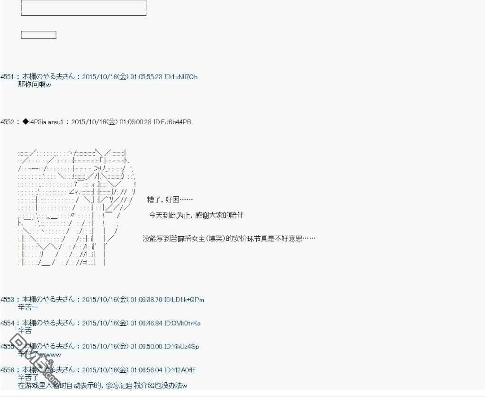
Task: Open post number 4554
Action: click(x=8, y=323)
